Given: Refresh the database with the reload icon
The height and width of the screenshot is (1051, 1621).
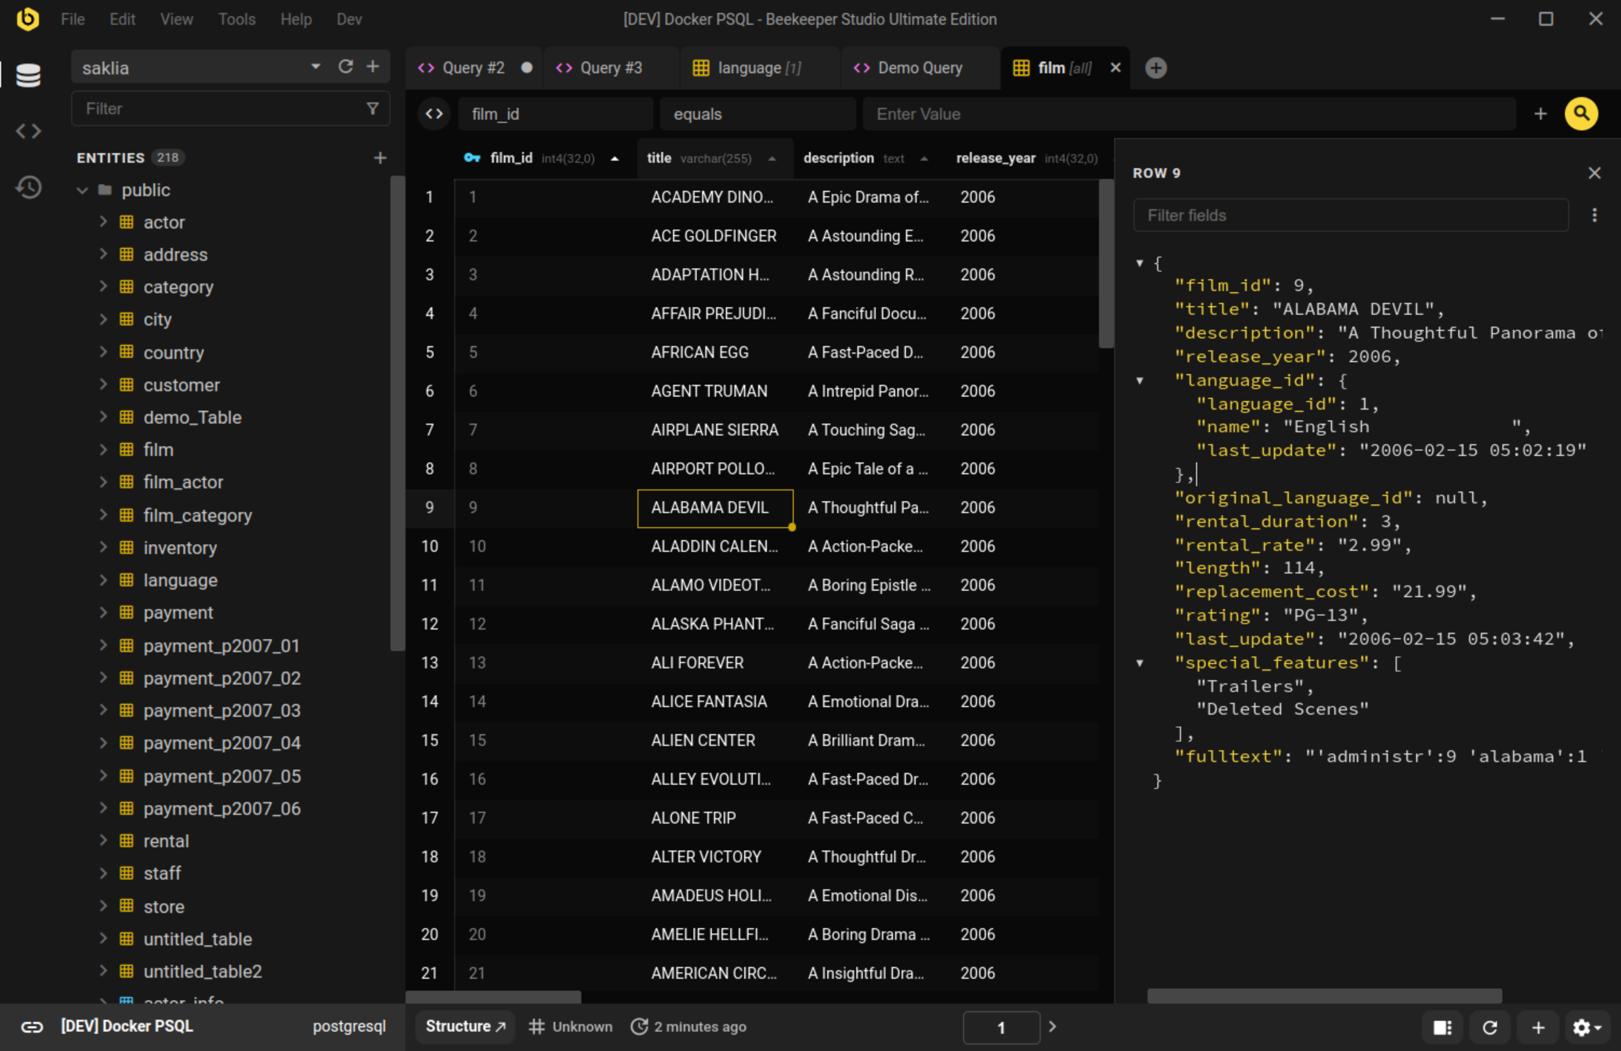Looking at the screenshot, I should coord(346,67).
